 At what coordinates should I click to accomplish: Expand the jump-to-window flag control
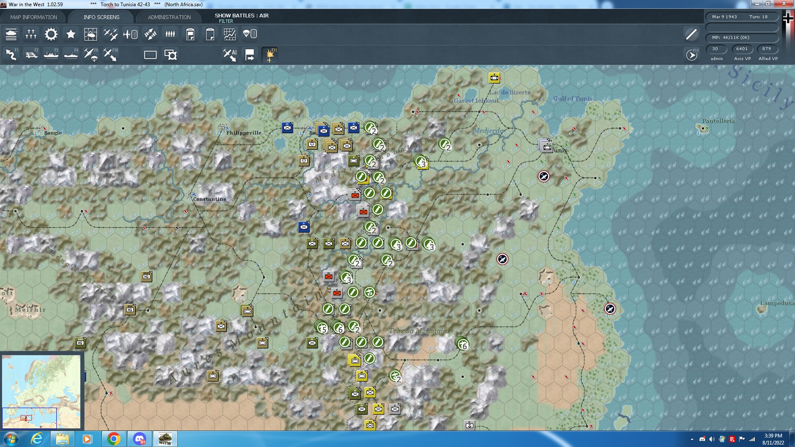coord(250,54)
